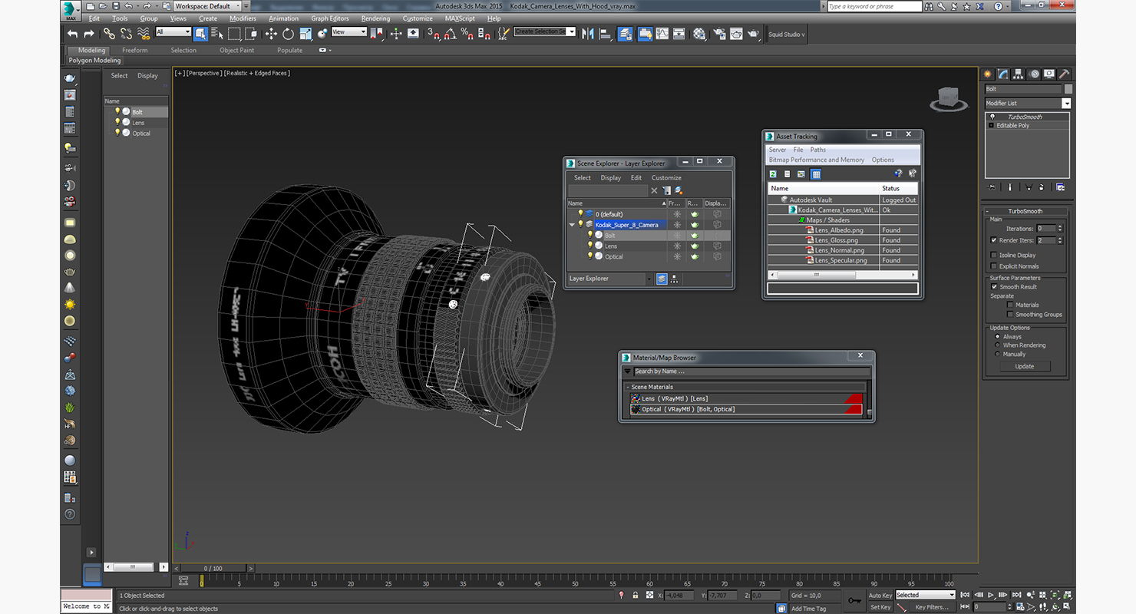The height and width of the screenshot is (614, 1136).
Task: Click the Play Animation button
Action: (x=991, y=595)
